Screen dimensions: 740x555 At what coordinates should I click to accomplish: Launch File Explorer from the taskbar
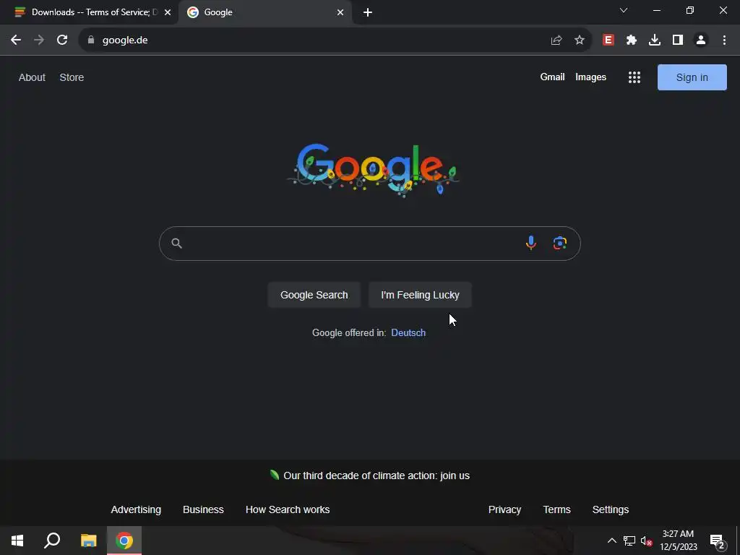click(88, 541)
